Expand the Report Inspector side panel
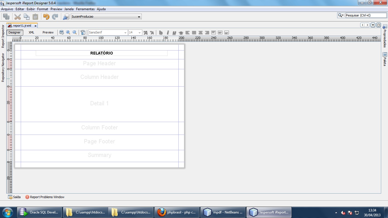This screenshot has width=388, height=218. coord(3,36)
